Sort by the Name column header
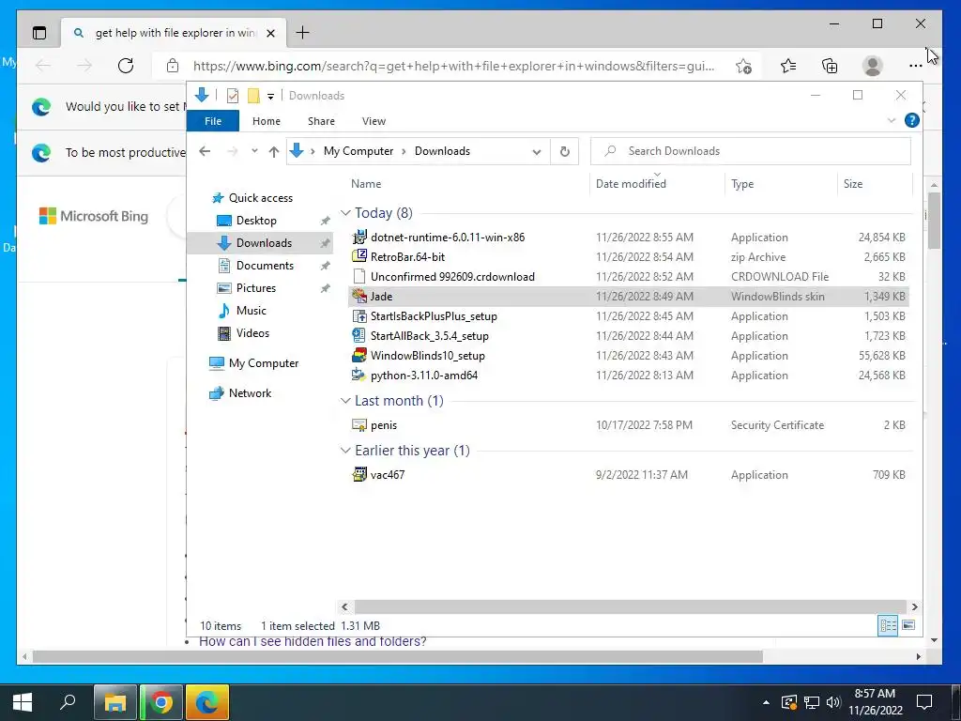Image resolution: width=961 pixels, height=721 pixels. tap(366, 184)
